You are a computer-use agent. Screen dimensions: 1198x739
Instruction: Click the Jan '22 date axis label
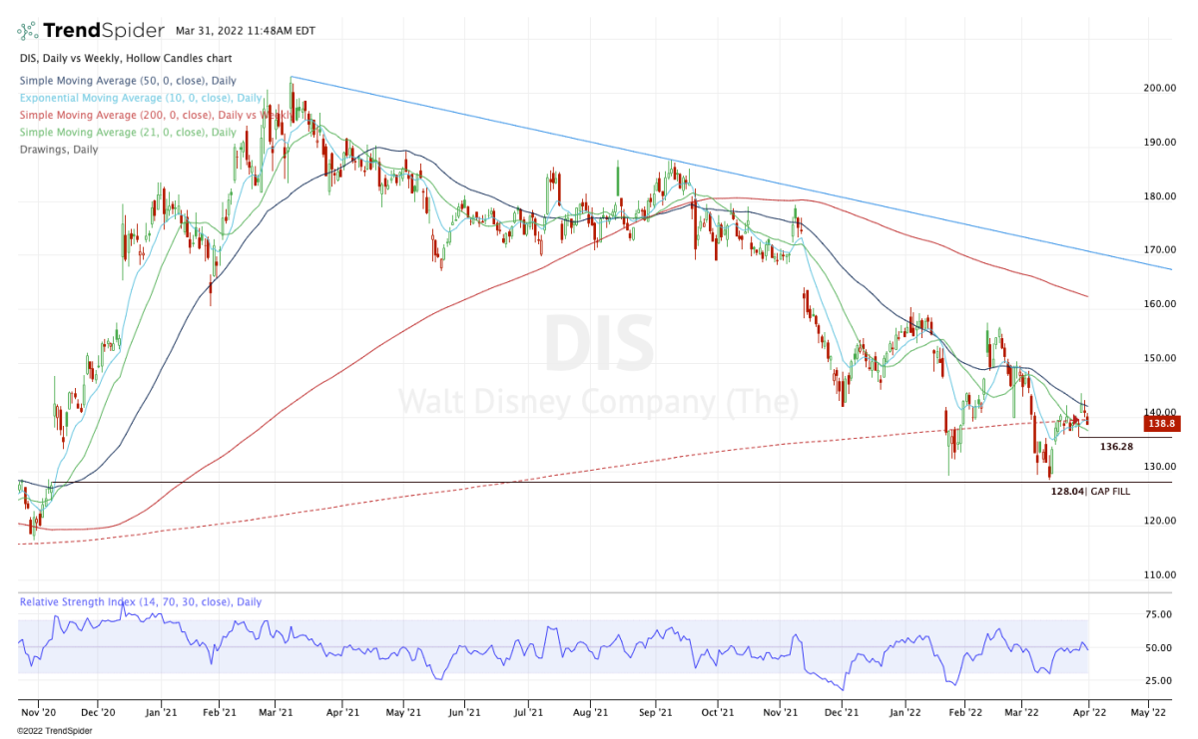[x=905, y=713]
